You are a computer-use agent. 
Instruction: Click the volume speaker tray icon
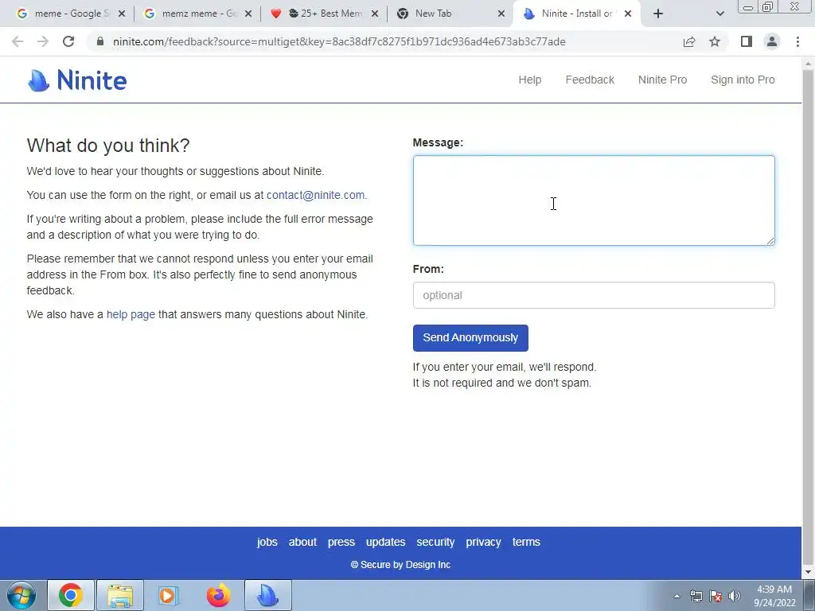coord(735,596)
